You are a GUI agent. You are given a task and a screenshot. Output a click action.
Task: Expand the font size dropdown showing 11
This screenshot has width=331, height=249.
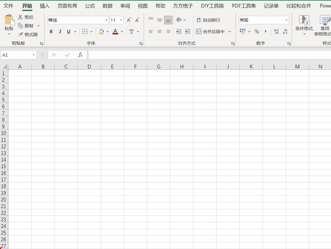[x=121, y=20]
